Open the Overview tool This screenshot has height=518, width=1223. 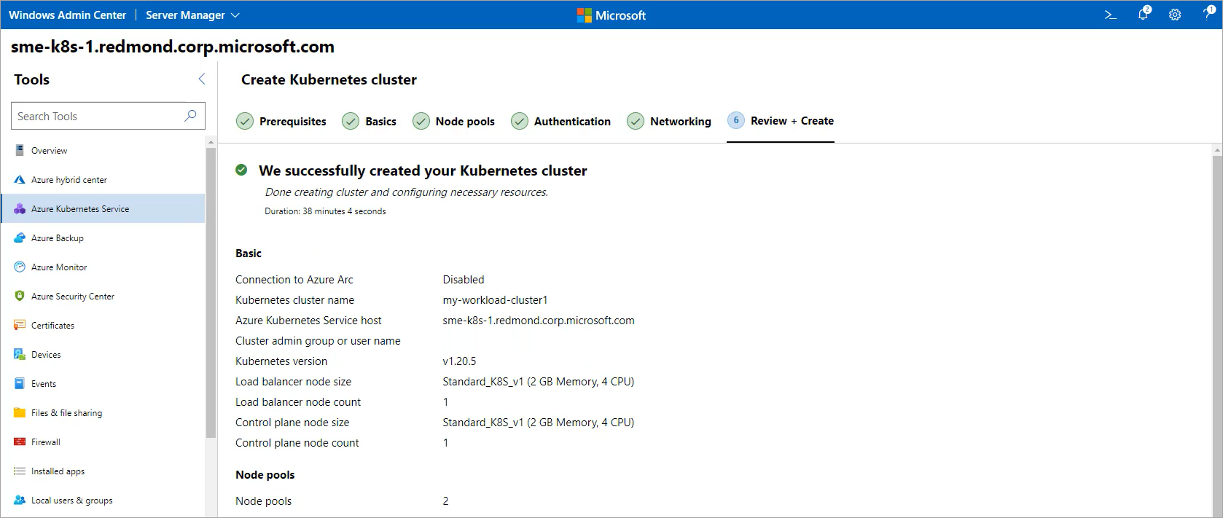pos(103,150)
